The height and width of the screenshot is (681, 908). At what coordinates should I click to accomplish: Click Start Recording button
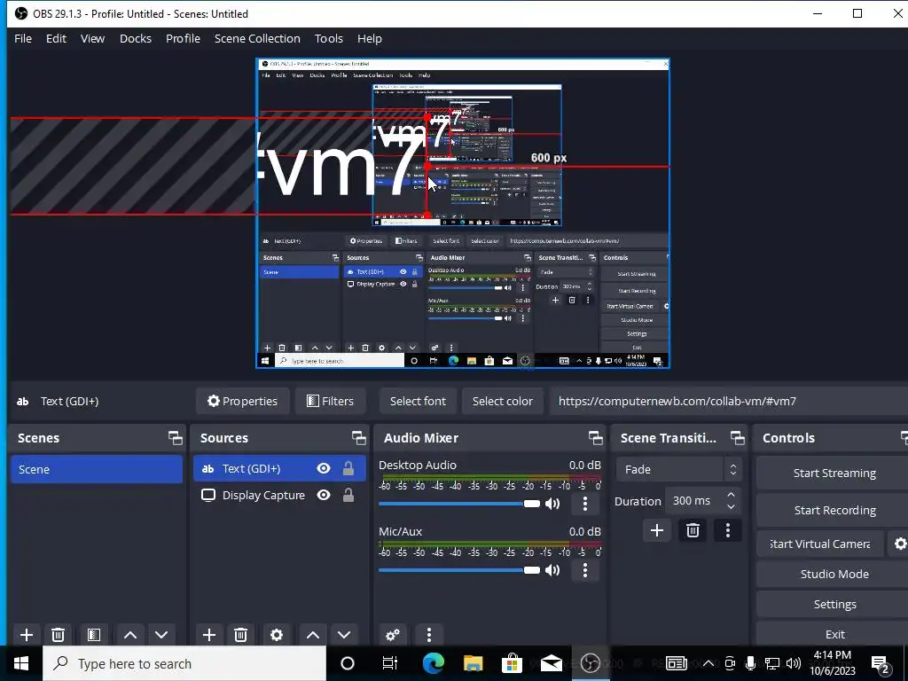coord(834,510)
